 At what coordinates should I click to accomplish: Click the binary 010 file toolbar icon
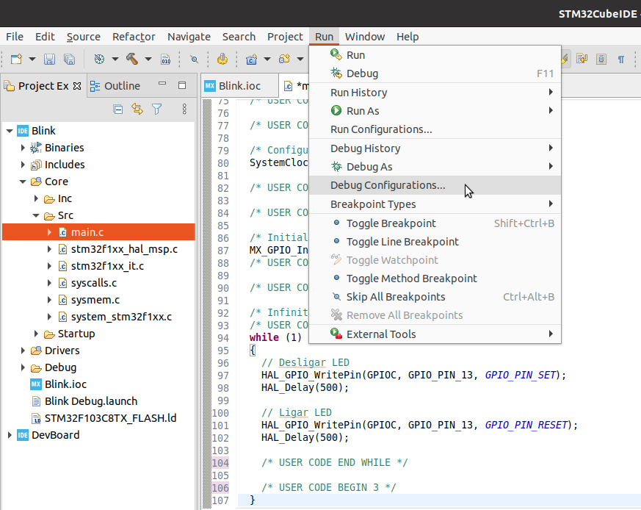(x=165, y=60)
